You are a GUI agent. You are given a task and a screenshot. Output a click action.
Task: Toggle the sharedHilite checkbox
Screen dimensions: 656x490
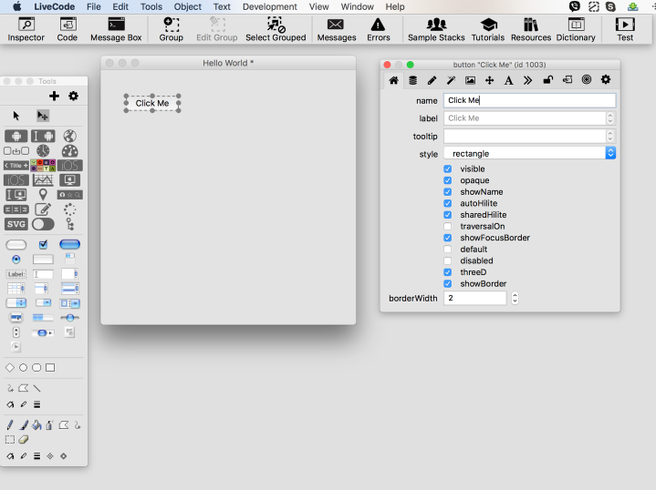[x=448, y=215]
